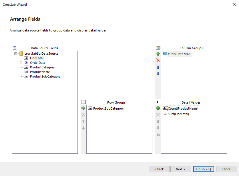Click the icon above Data Source Fields
The width and height of the screenshot is (239, 176).
coord(15,48)
